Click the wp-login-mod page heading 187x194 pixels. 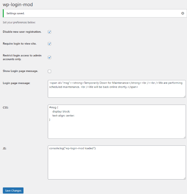click(x=18, y=5)
